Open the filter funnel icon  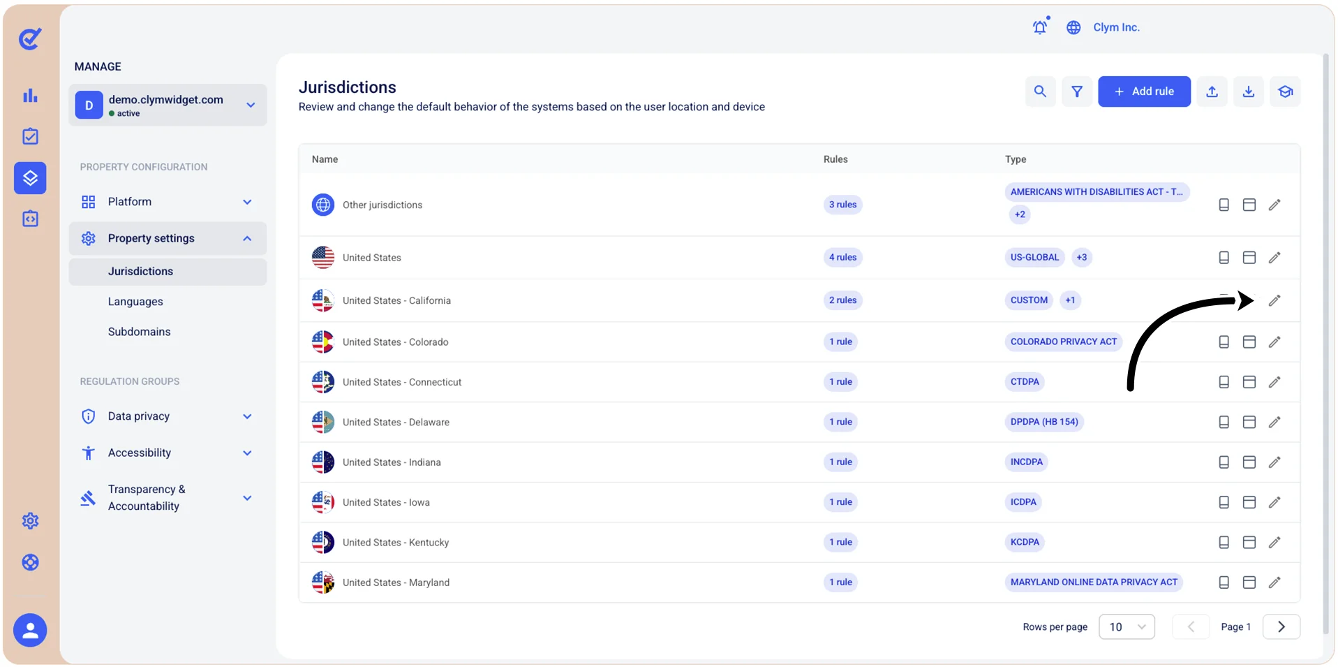point(1077,91)
